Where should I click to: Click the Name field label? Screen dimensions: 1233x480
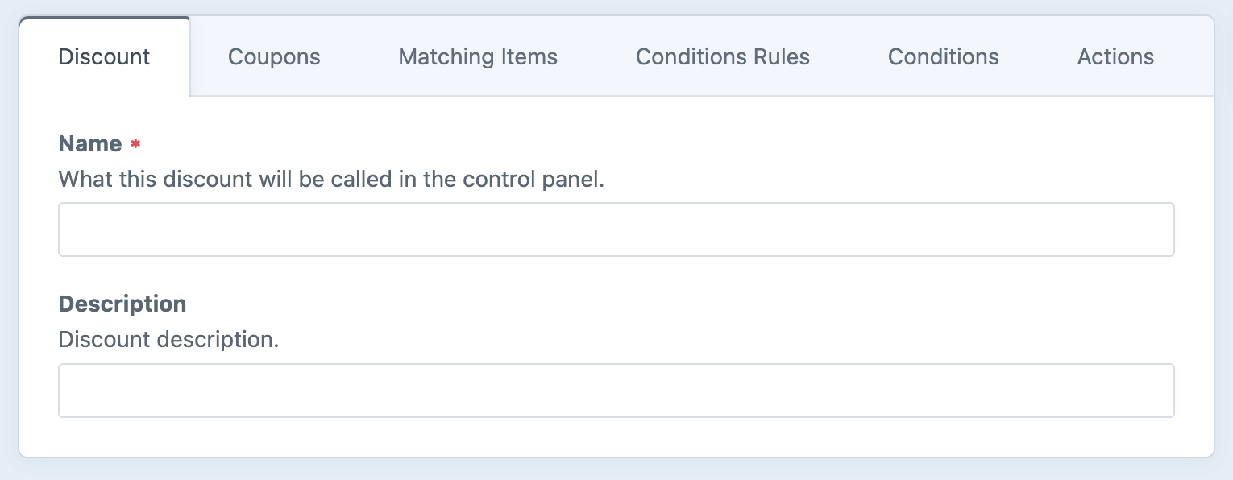(x=90, y=144)
